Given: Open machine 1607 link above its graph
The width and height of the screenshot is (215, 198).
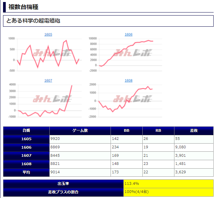Looking at the screenshot, I should pos(48,80).
